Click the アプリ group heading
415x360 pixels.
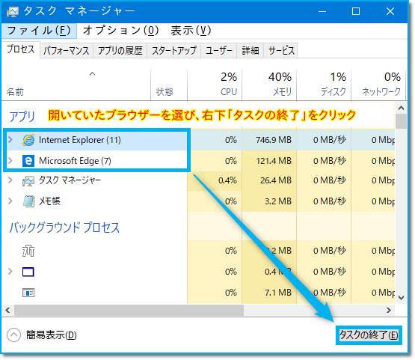pos(22,117)
